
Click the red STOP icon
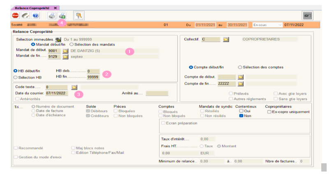[x=15, y=16]
